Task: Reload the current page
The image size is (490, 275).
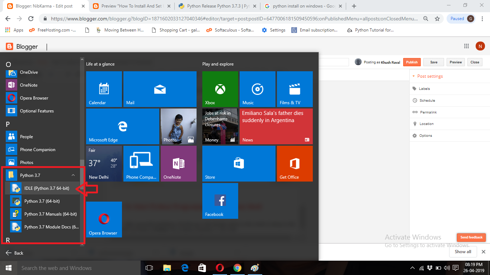Action: click(x=31, y=19)
